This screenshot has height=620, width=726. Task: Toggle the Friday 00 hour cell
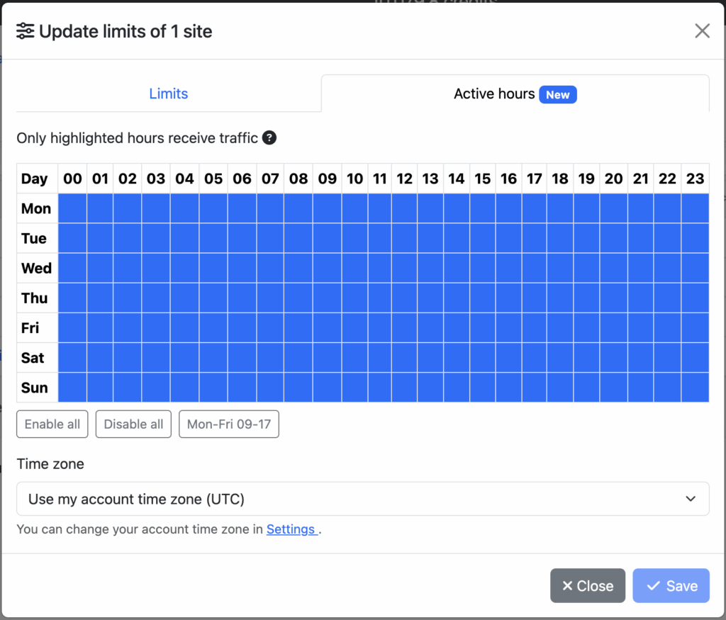click(72, 327)
